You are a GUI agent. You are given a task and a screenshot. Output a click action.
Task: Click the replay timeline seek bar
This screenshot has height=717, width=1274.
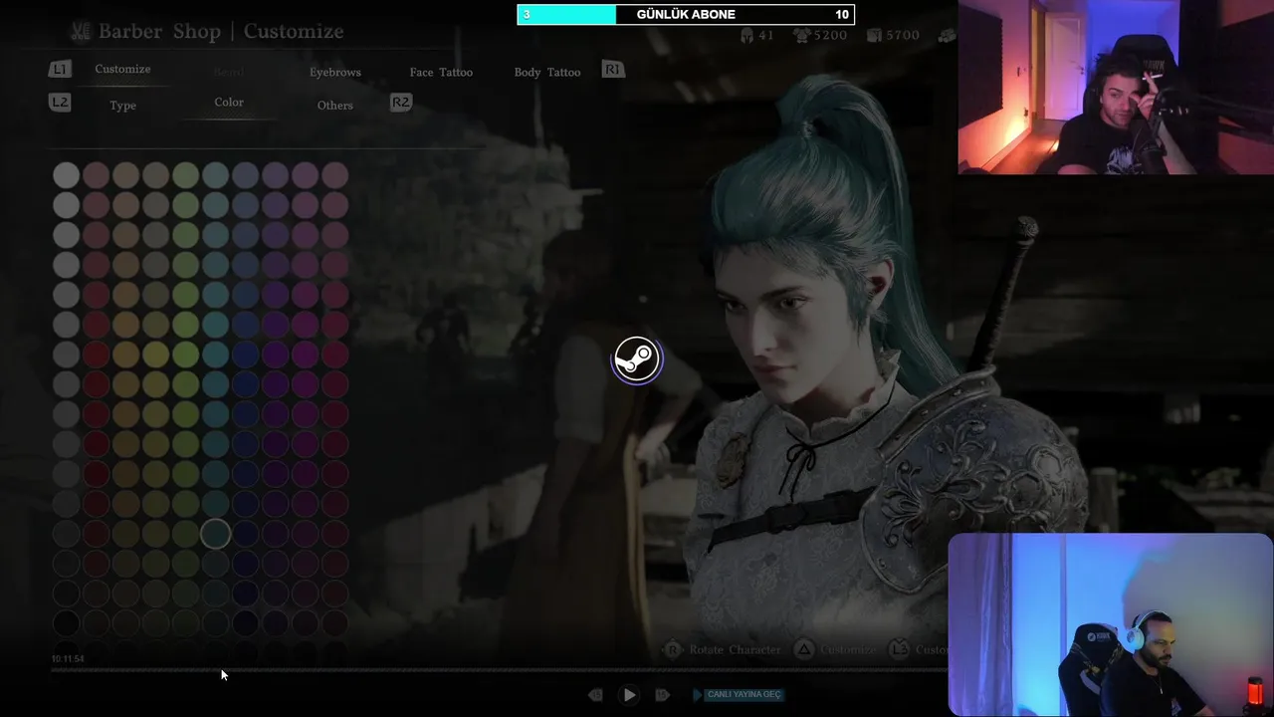tap(498, 670)
